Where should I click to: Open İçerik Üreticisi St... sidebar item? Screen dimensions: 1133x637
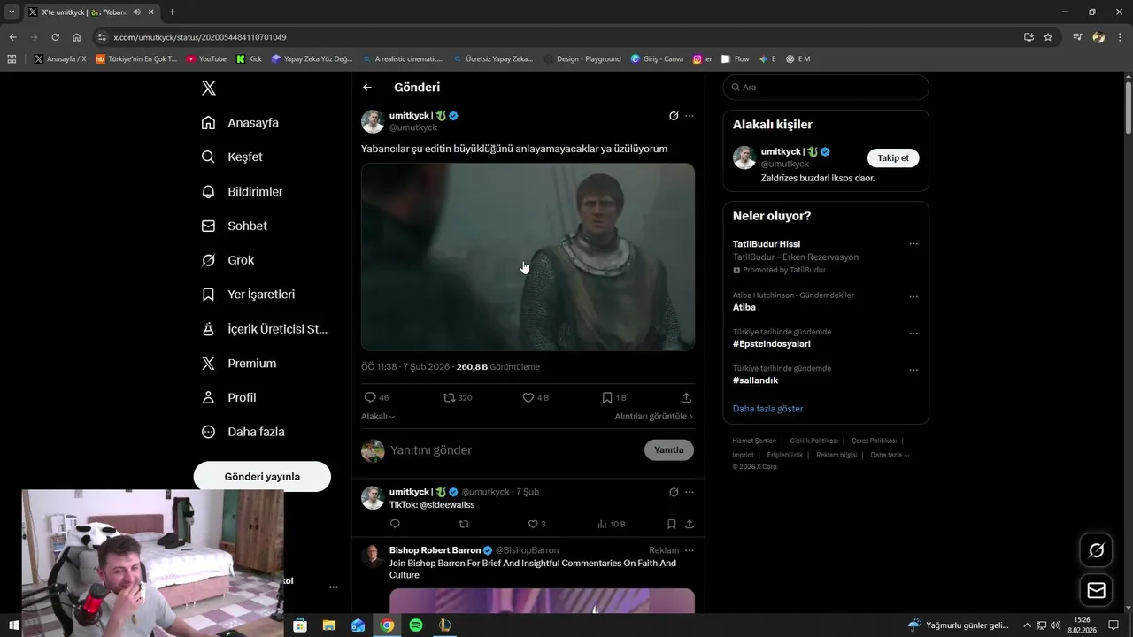(x=264, y=329)
